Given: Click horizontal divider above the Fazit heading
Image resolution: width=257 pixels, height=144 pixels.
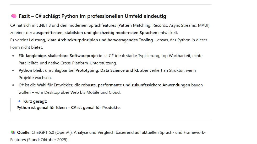Looking at the screenshot, I should 111,4.
